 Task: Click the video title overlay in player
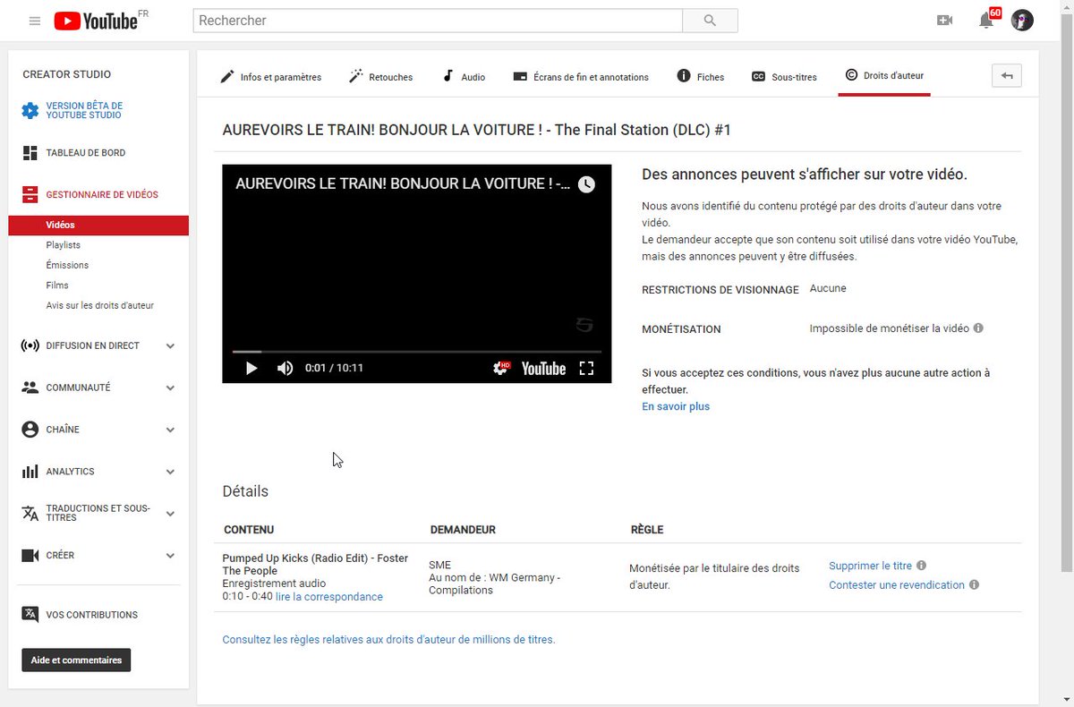click(x=403, y=183)
